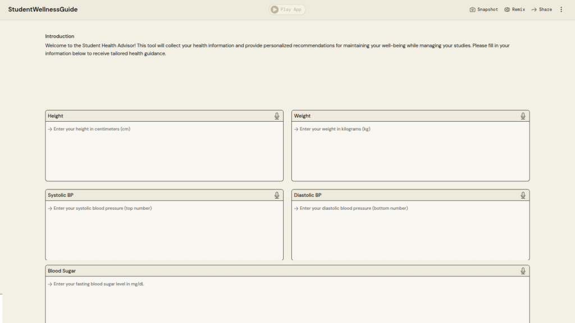Click the Height field header label
This screenshot has height=323, width=575.
click(x=56, y=116)
